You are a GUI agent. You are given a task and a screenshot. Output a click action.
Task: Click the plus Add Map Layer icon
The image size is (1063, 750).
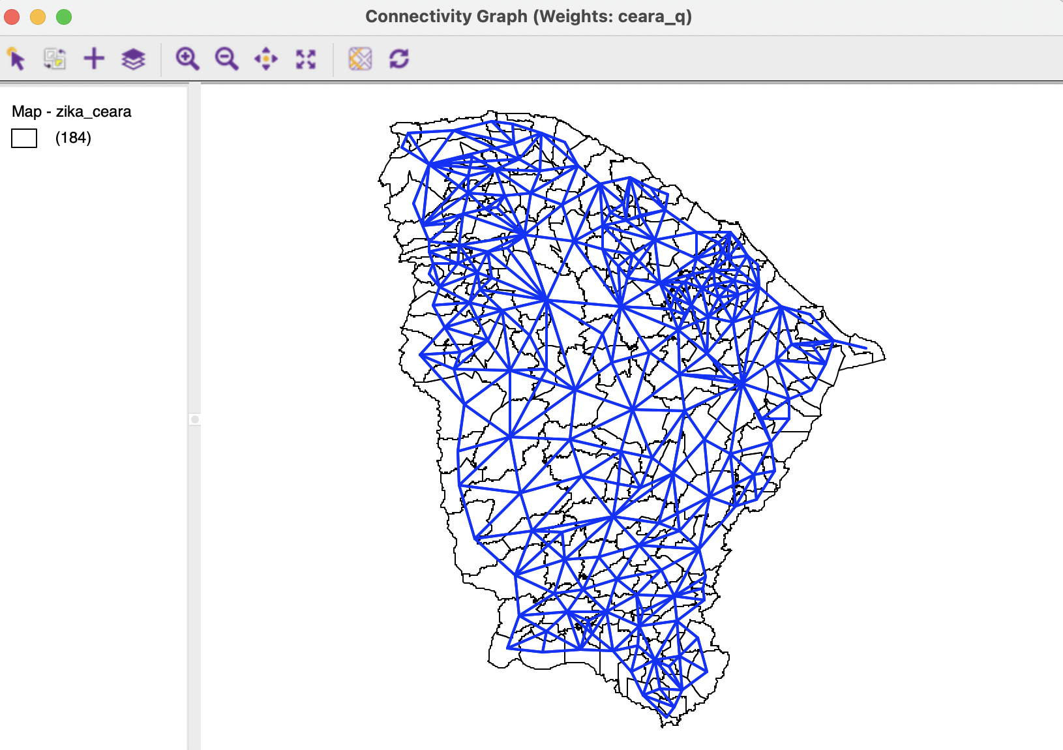94,59
